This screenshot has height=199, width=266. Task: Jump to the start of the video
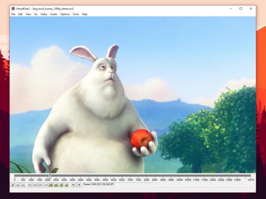tap(30, 185)
